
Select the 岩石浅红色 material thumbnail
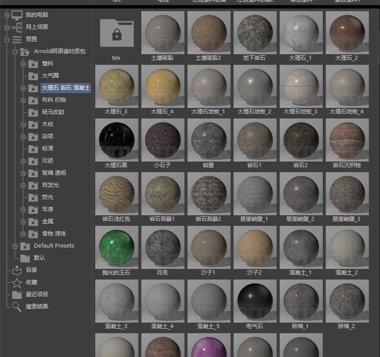[x=117, y=194]
